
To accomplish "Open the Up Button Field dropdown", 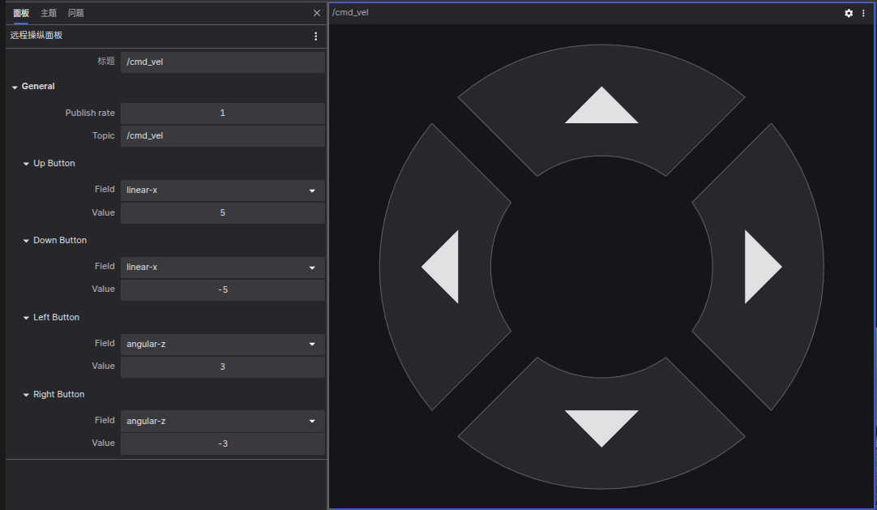I will click(x=223, y=190).
